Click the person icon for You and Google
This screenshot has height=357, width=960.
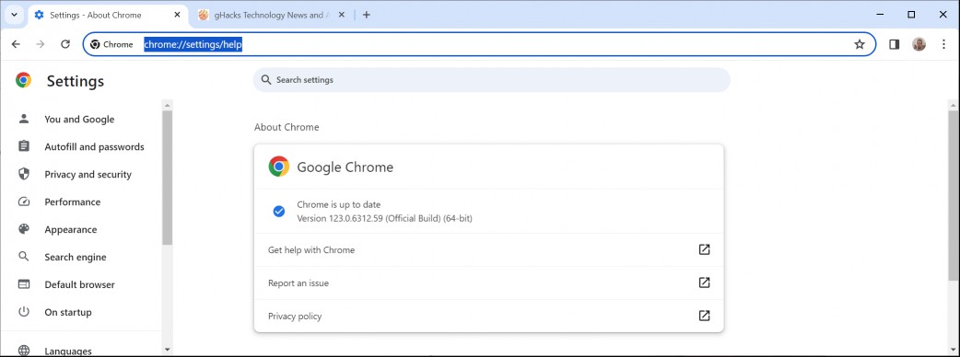point(24,119)
